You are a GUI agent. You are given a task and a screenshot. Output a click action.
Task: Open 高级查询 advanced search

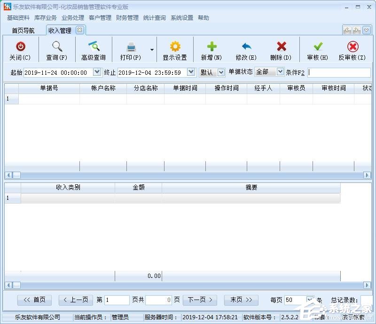[93, 49]
